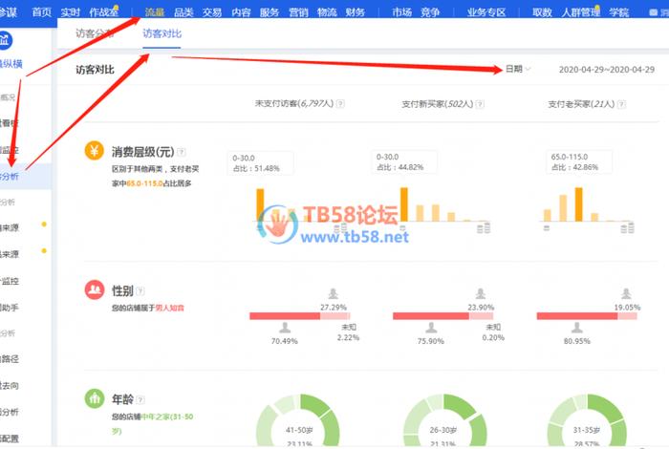The height and width of the screenshot is (449, 669).
Task: Open 服务 in top navigation
Action: point(270,11)
